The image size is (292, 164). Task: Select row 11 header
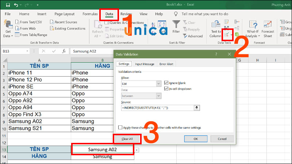click(4, 136)
